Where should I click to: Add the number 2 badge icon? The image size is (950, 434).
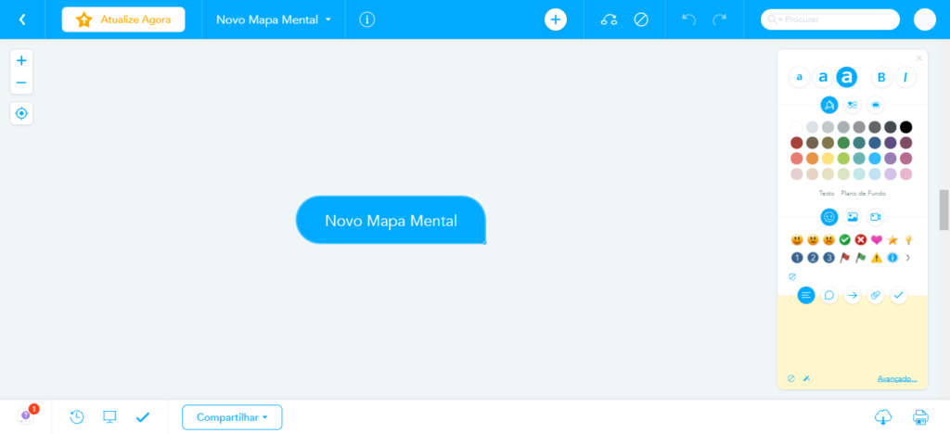coord(813,258)
